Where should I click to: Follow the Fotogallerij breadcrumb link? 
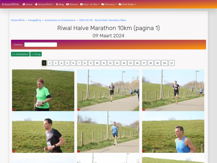click(x=35, y=20)
